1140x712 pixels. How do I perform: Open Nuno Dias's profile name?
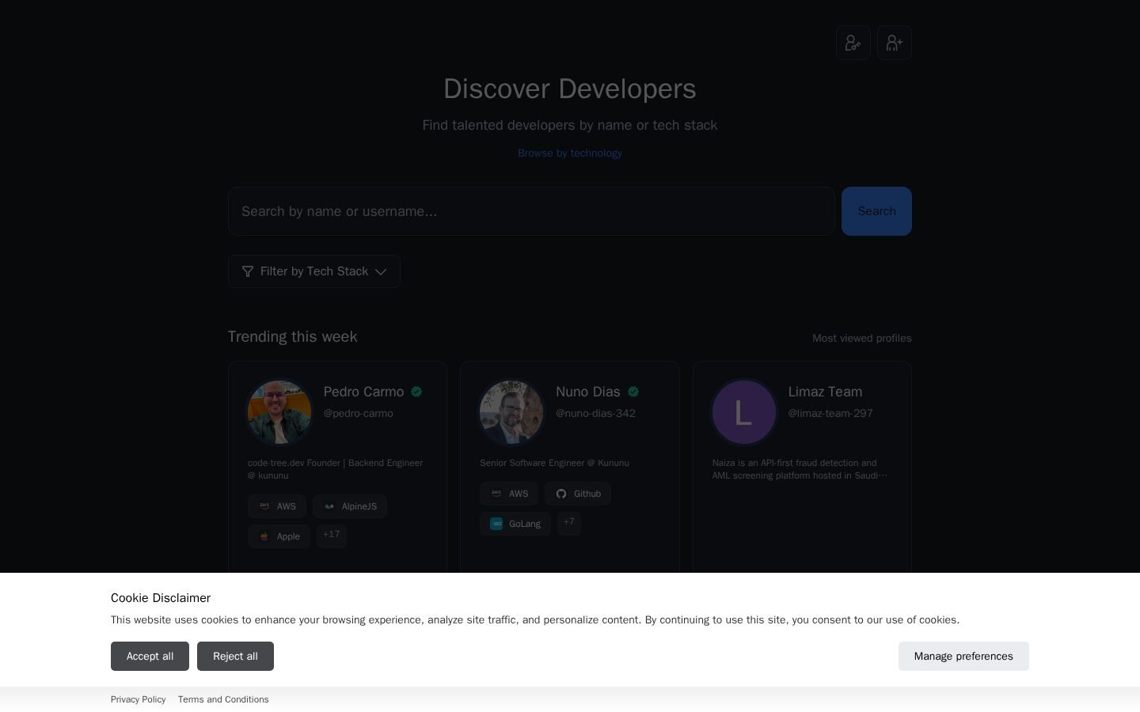(x=588, y=392)
